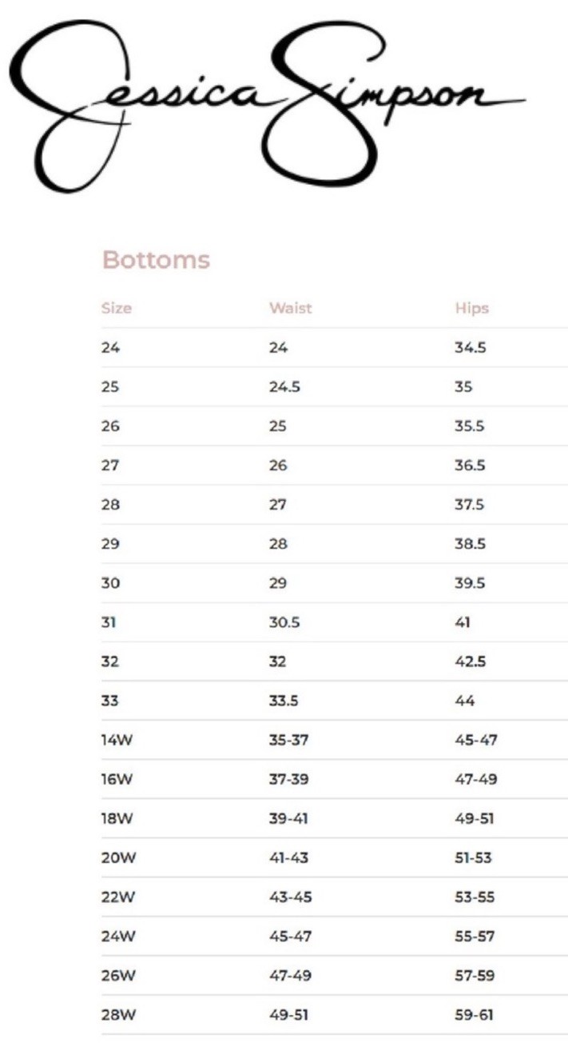Viewport: 568px width, 1059px height.
Task: Click the Bottoms section heading
Action: pos(156,260)
